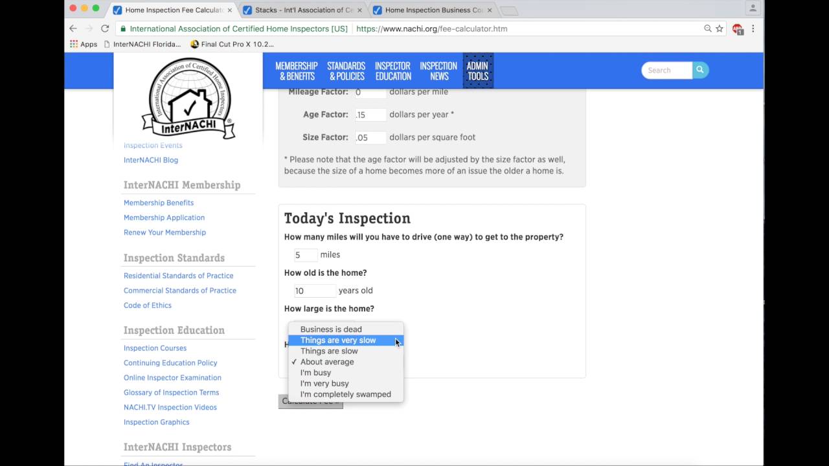Screen dimensions: 829x466
Task: Open Code of Ethics link
Action: click(148, 305)
